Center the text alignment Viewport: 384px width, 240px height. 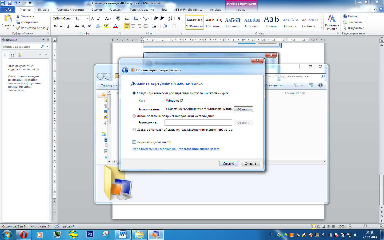(x=133, y=26)
